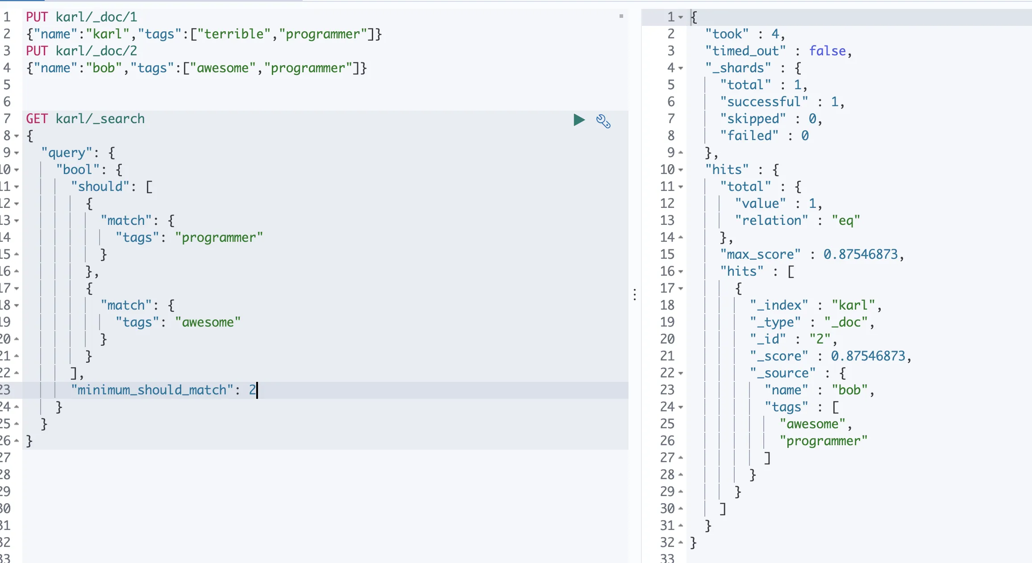This screenshot has height=563, width=1032.
Task: Collapse "_source" object at response line 22
Action: (681, 373)
